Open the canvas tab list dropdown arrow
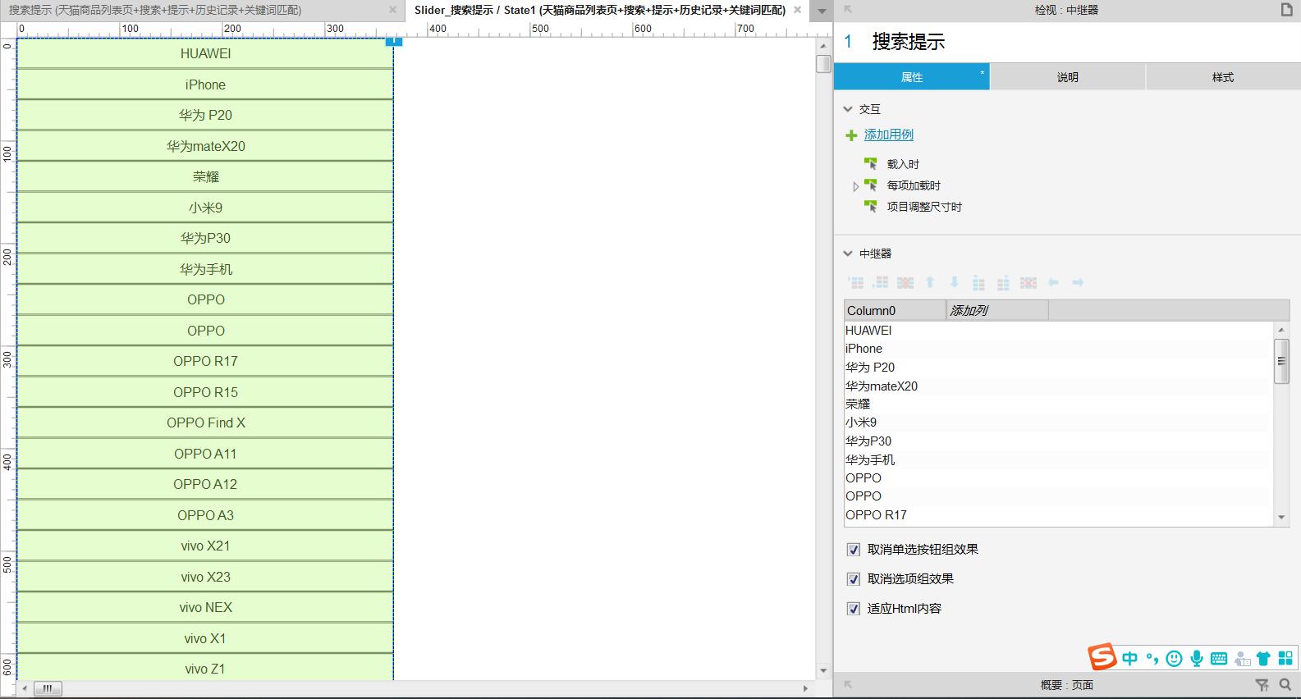This screenshot has height=699, width=1301. (x=822, y=11)
